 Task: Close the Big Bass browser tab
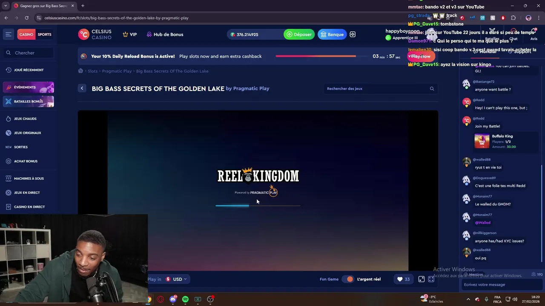click(72, 6)
